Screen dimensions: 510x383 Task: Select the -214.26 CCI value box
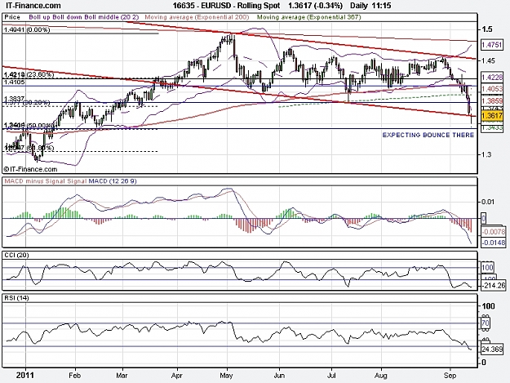(x=494, y=286)
